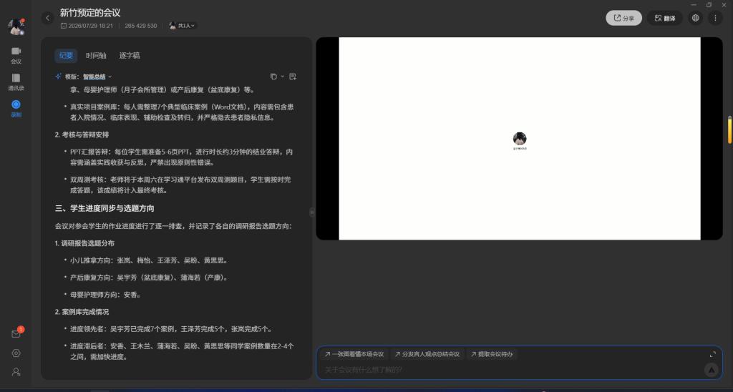Expand the 共1人 participants dropdown
The width and height of the screenshot is (733, 392).
click(182, 26)
